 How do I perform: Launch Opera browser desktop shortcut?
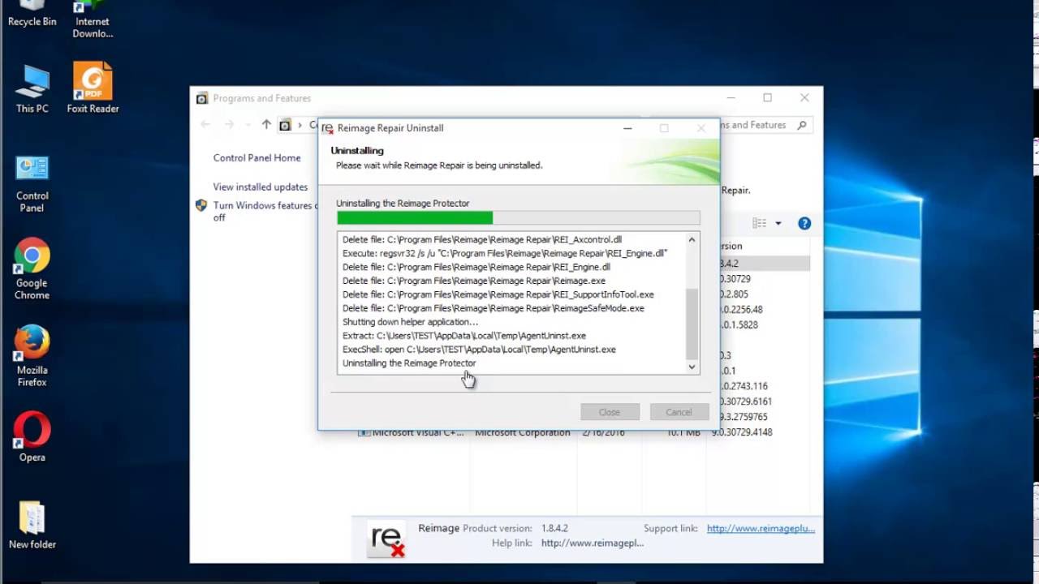(32, 438)
